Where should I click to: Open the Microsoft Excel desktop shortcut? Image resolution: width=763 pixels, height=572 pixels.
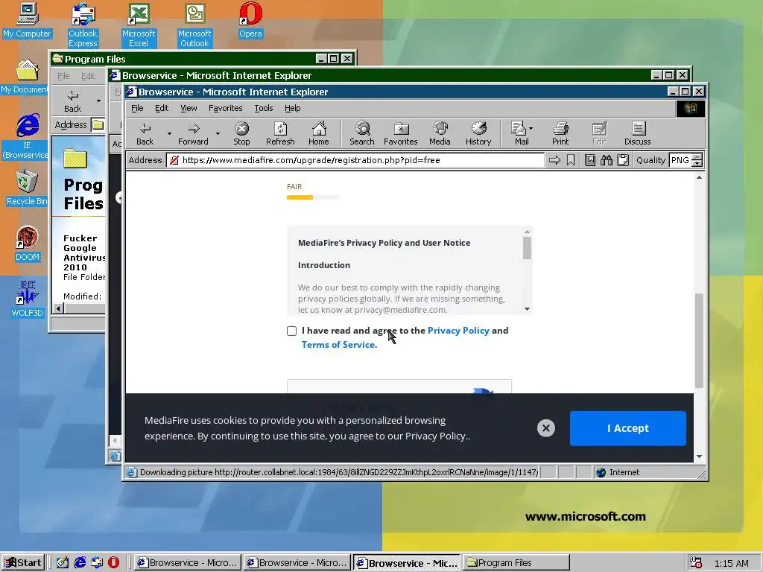[x=138, y=25]
